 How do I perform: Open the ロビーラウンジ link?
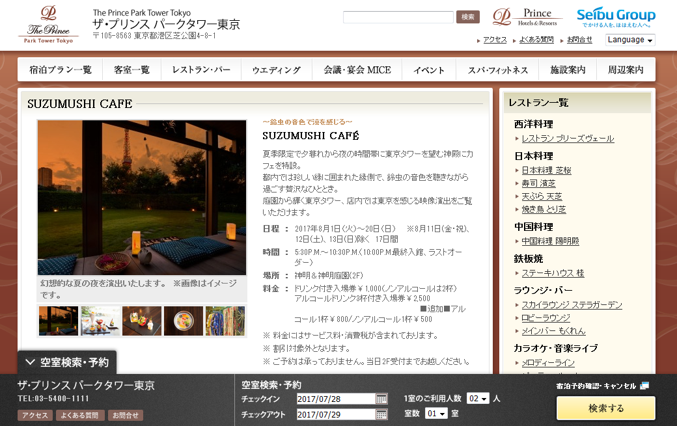click(x=546, y=318)
